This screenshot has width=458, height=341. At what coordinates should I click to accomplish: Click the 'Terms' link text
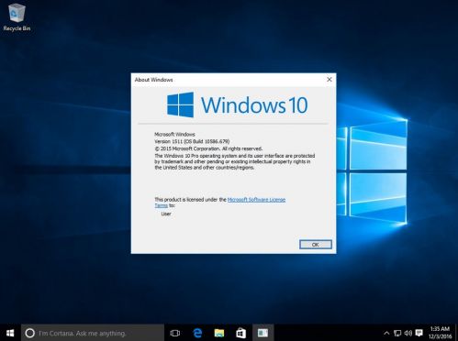click(162, 205)
